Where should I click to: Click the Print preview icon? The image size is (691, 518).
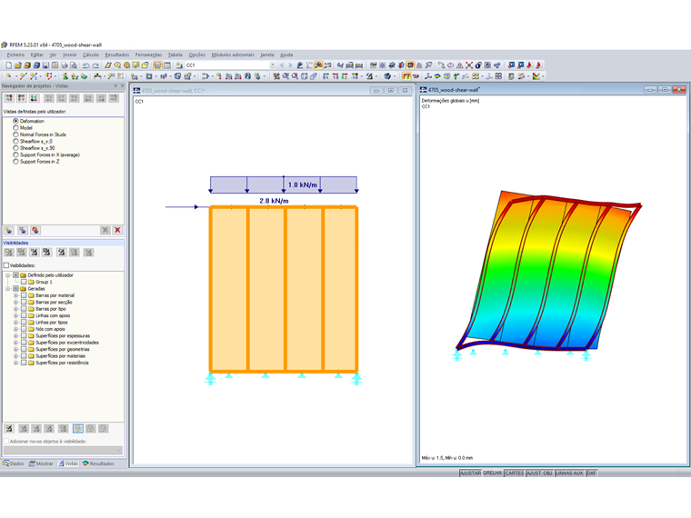pos(73,65)
